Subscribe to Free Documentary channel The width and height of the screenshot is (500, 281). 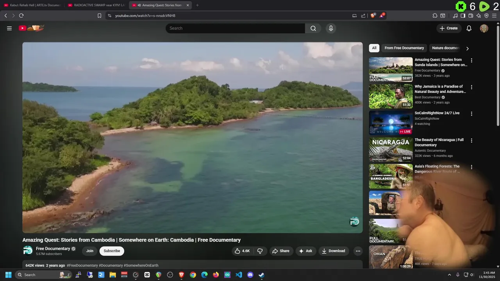(112, 251)
